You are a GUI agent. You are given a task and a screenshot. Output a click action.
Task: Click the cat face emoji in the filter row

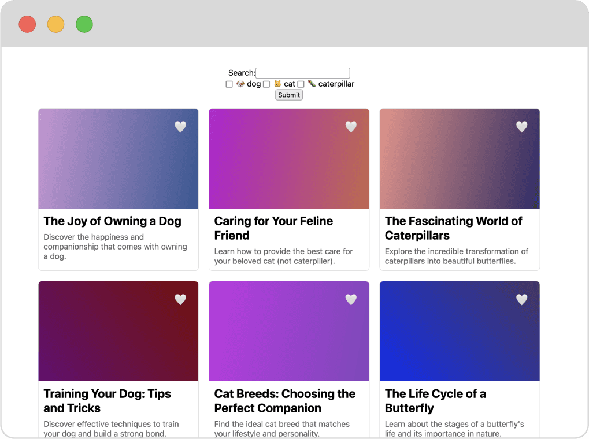click(x=278, y=84)
